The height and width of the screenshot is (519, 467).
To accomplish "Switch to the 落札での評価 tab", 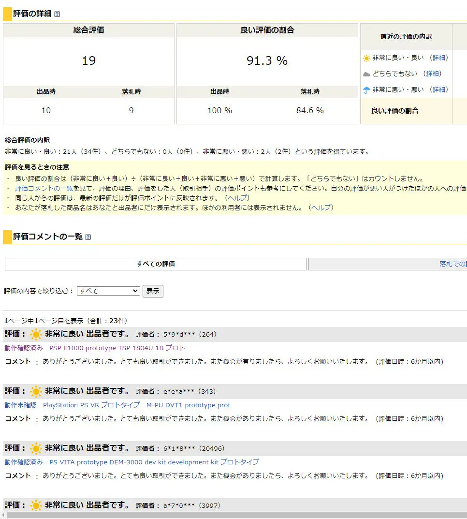I will [x=452, y=264].
